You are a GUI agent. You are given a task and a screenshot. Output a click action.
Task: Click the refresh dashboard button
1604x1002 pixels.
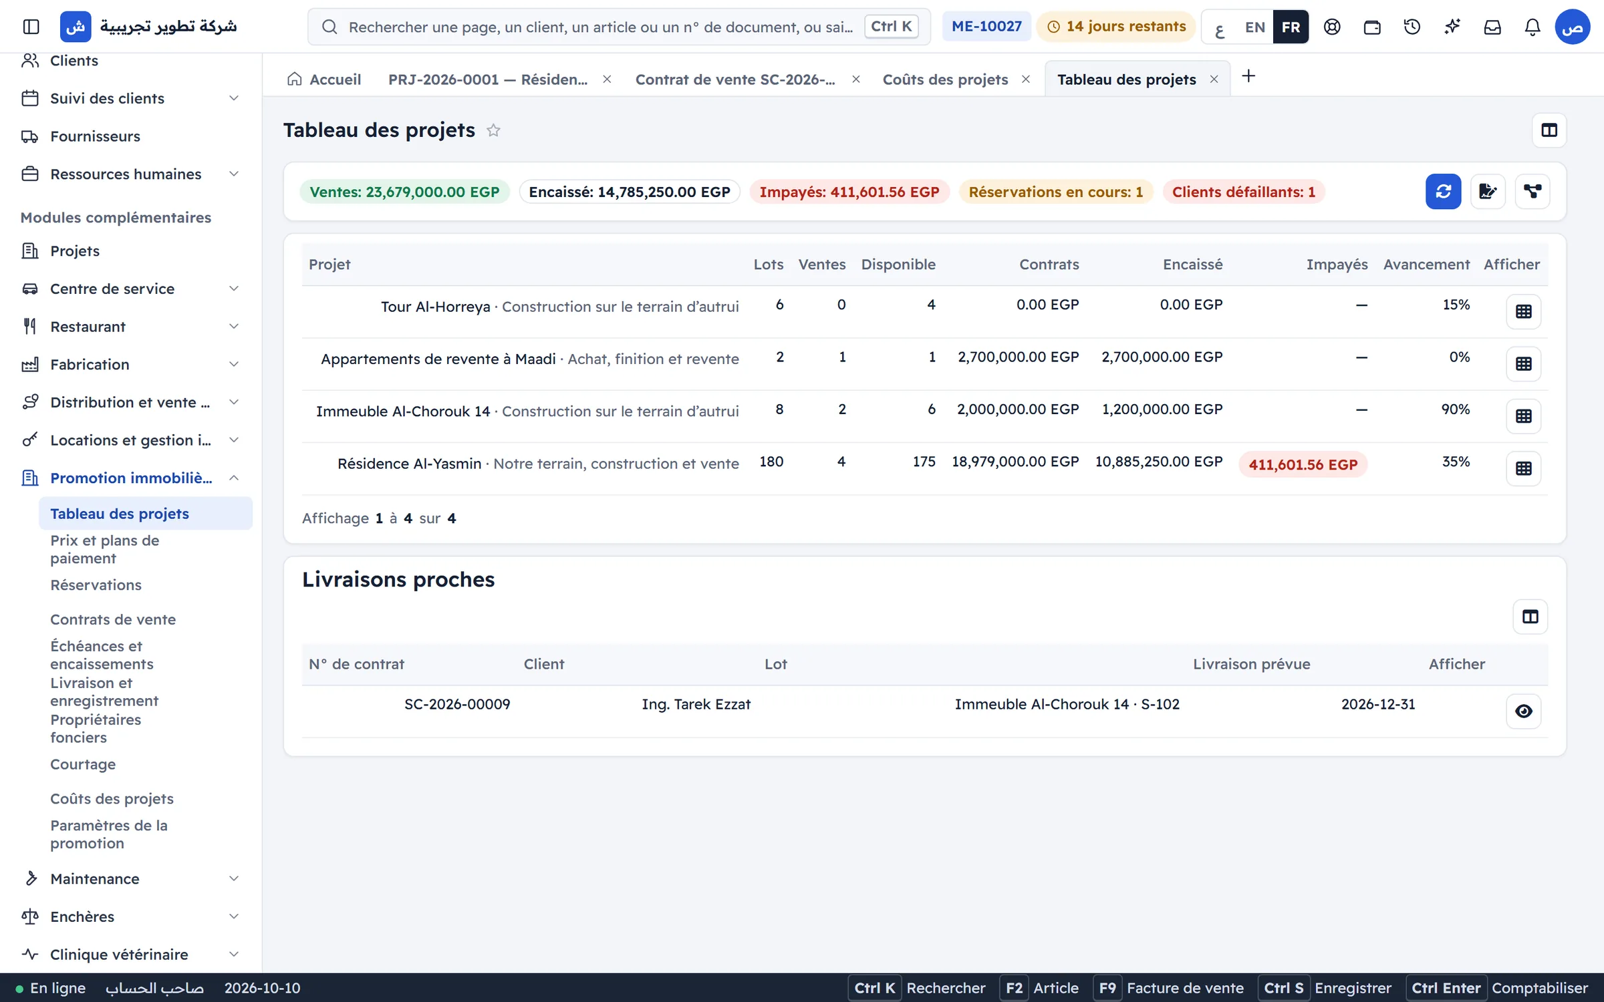click(1443, 192)
